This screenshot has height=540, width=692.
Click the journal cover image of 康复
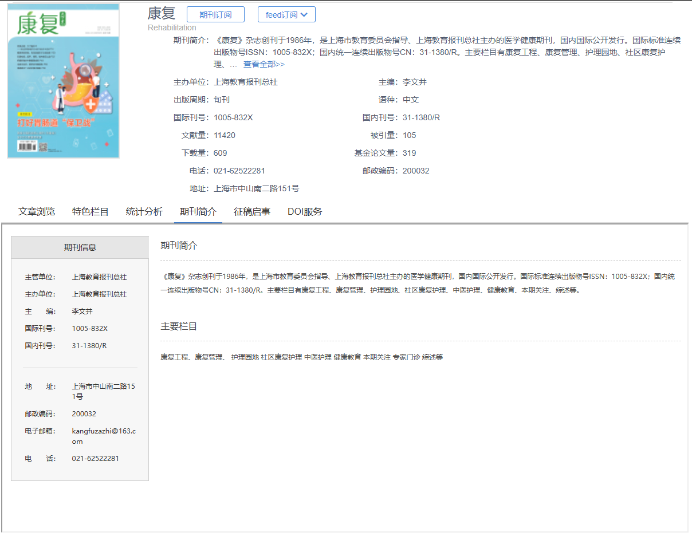[63, 80]
